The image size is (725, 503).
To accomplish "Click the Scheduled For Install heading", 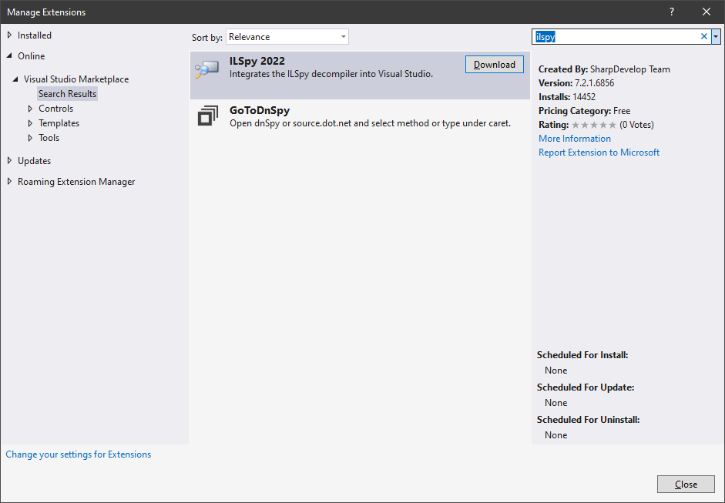I will [582, 355].
